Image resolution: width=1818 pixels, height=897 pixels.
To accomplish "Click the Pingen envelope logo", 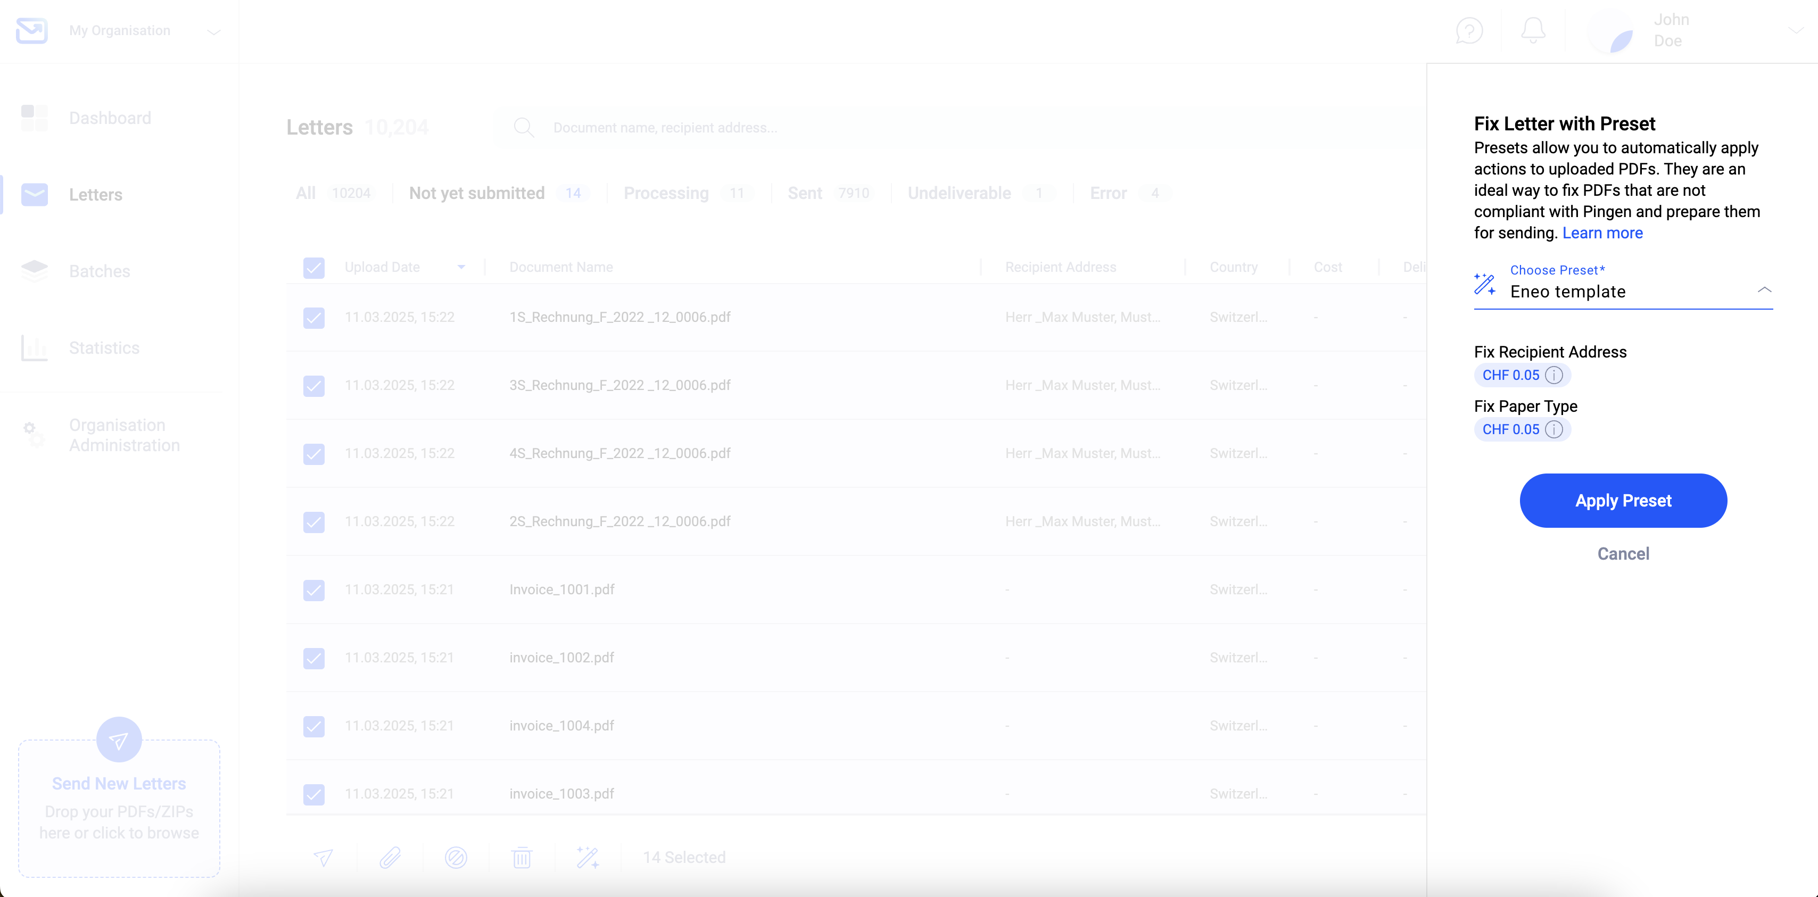I will [x=32, y=30].
